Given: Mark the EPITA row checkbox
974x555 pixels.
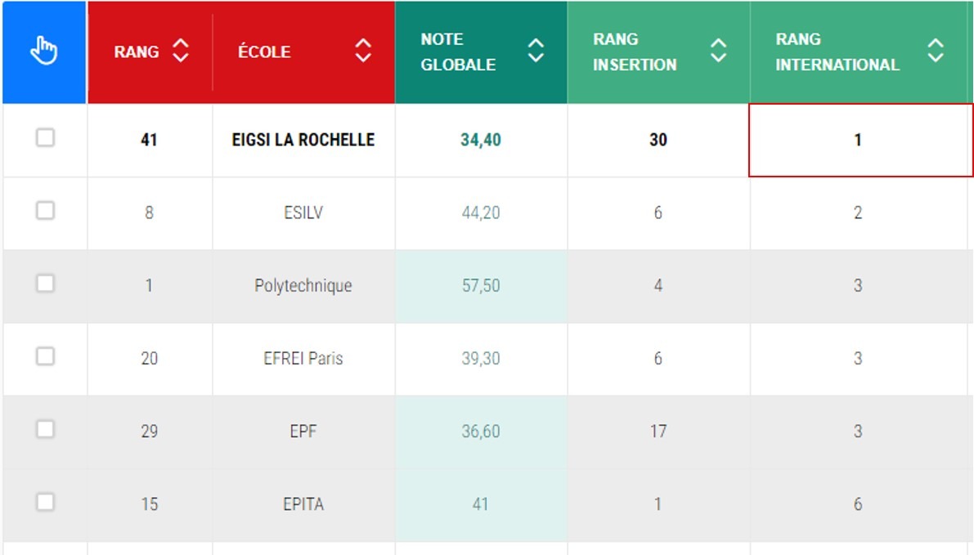Looking at the screenshot, I should pyautogui.click(x=45, y=502).
